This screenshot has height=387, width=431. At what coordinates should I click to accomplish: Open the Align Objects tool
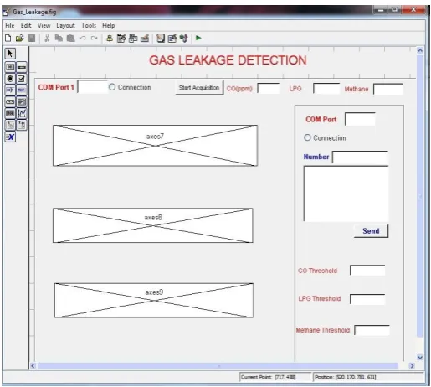(x=110, y=38)
